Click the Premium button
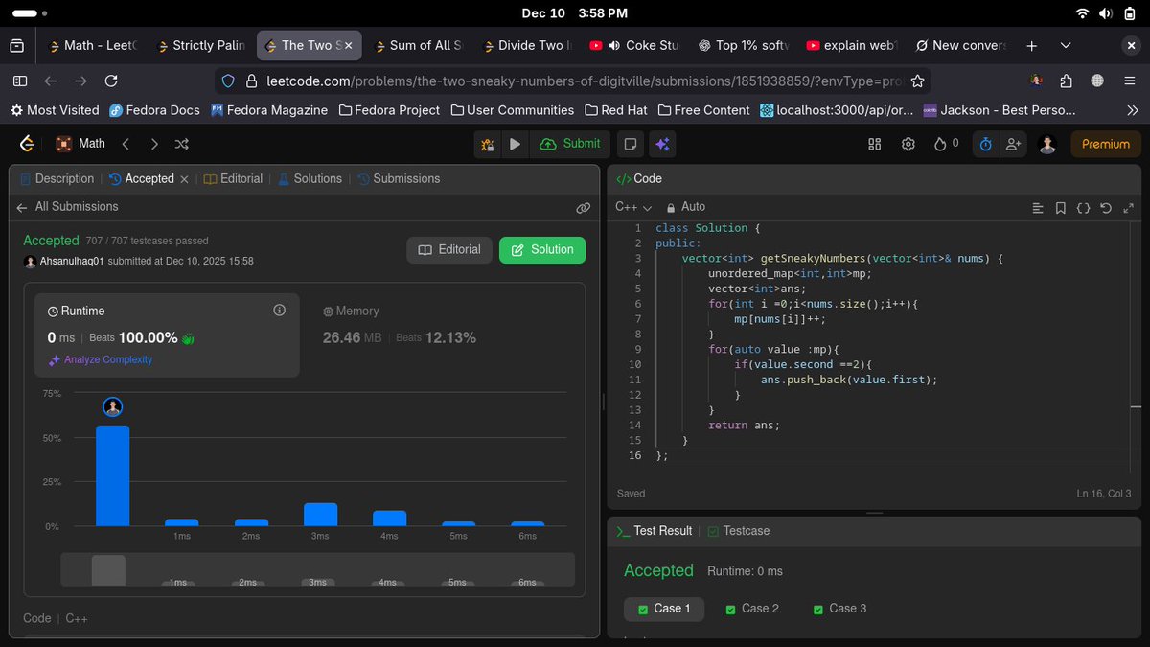 pyautogui.click(x=1106, y=144)
